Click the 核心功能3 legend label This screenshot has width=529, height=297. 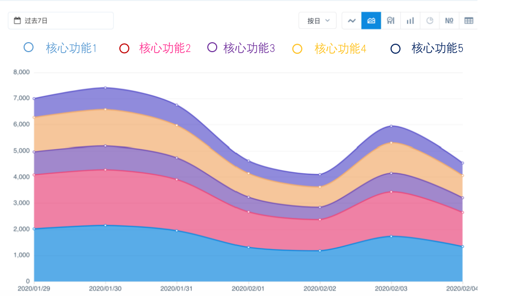pos(249,48)
